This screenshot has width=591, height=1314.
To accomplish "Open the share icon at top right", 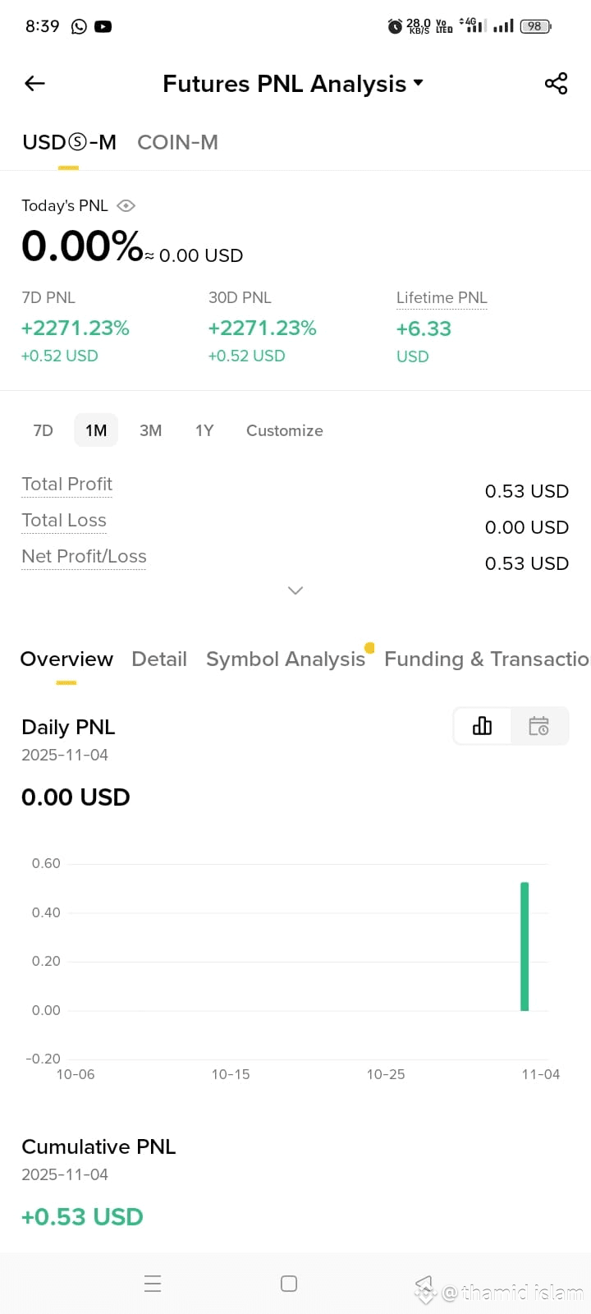I will coord(556,83).
